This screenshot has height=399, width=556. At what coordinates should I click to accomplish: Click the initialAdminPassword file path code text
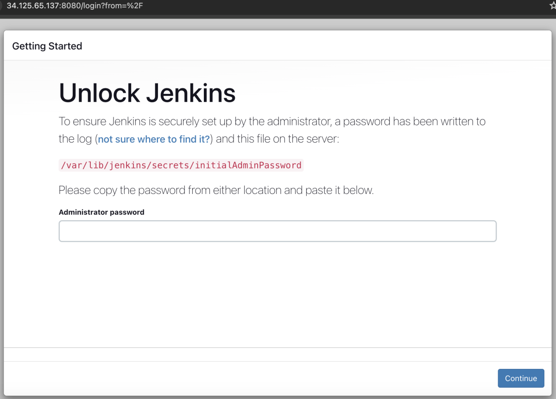181,165
